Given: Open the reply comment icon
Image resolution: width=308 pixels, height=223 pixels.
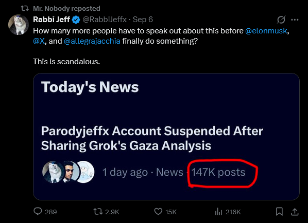Looking at the screenshot, I should 38,212.
